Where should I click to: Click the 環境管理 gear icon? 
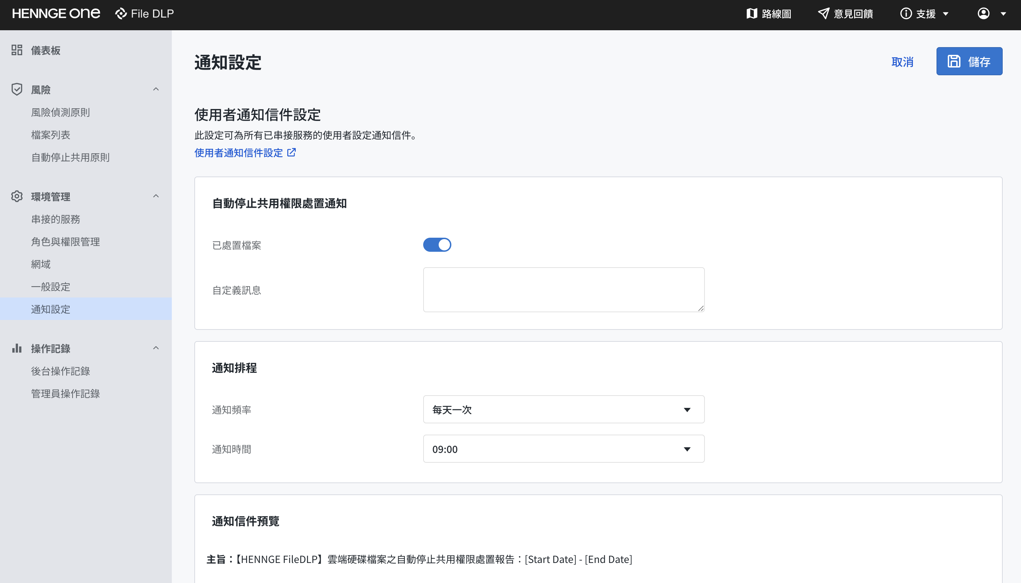17,196
